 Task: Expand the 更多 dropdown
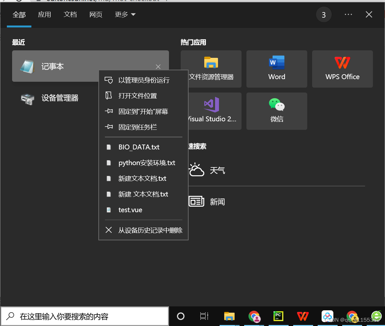coord(125,15)
